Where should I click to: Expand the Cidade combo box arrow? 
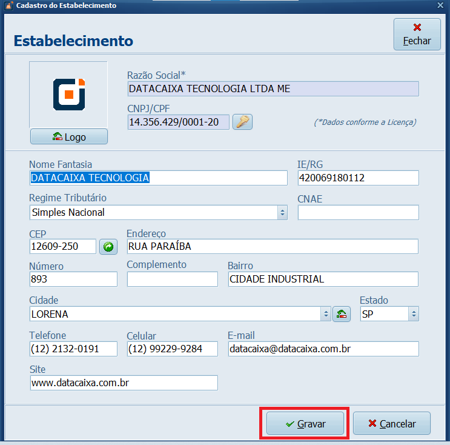point(326,314)
